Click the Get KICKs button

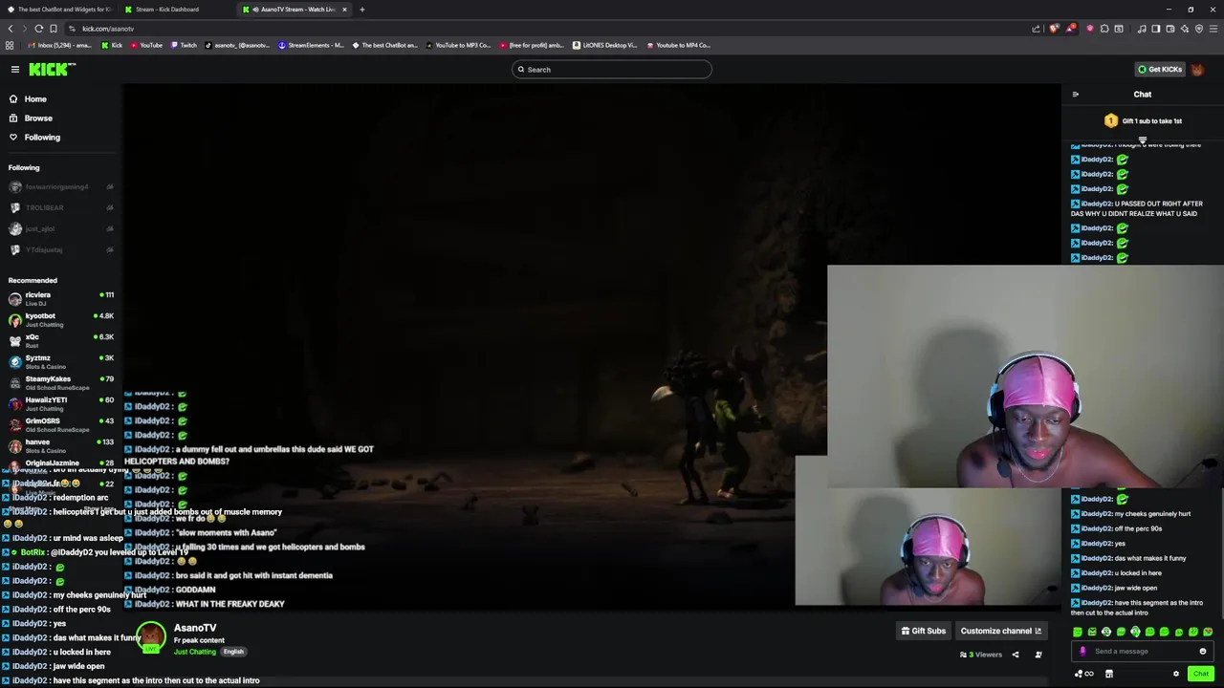click(x=1159, y=70)
